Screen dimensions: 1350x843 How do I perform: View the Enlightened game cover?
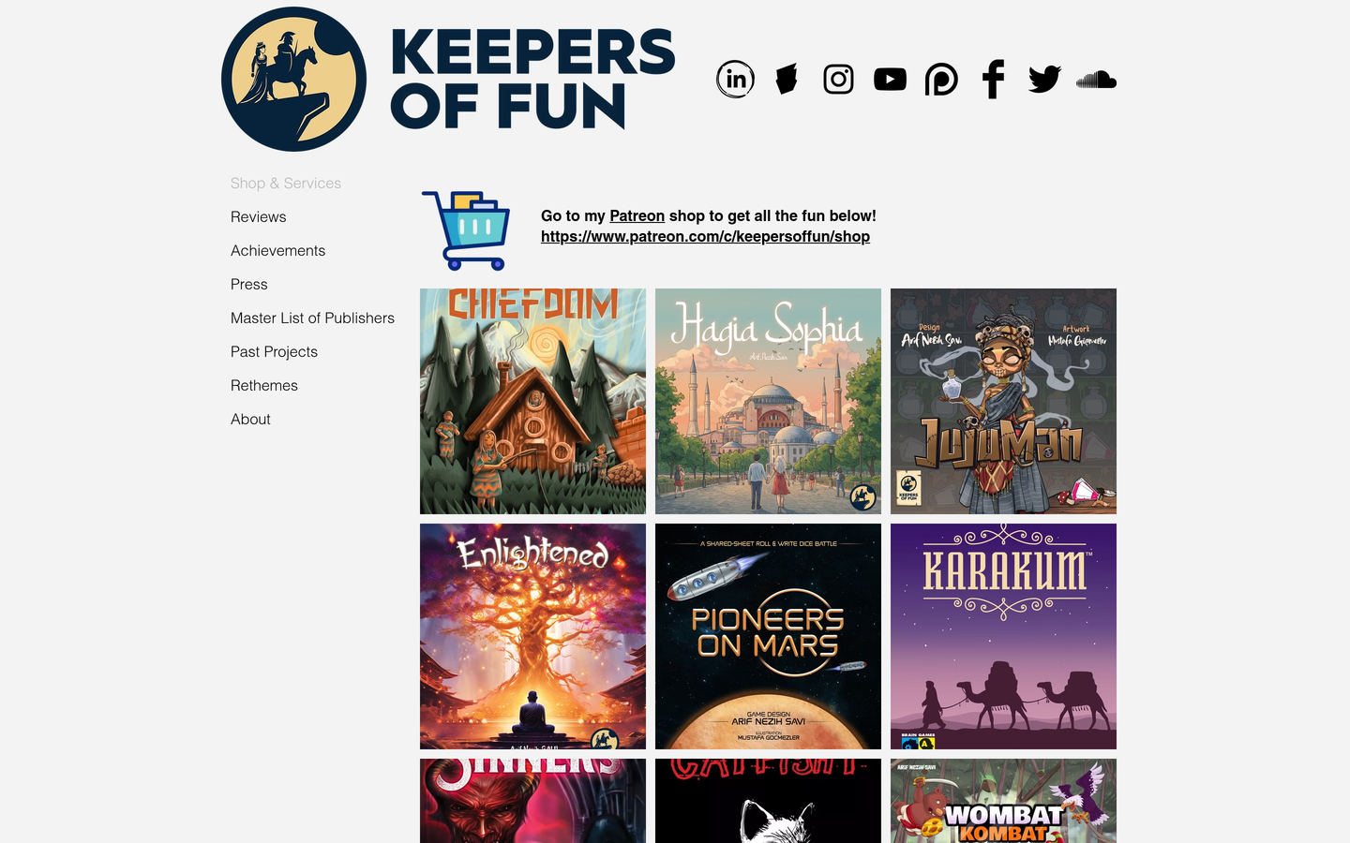(x=532, y=636)
